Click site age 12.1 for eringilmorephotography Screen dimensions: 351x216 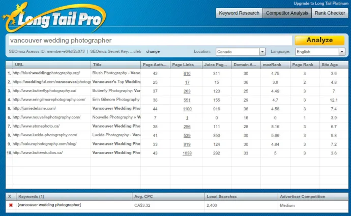[334, 100]
